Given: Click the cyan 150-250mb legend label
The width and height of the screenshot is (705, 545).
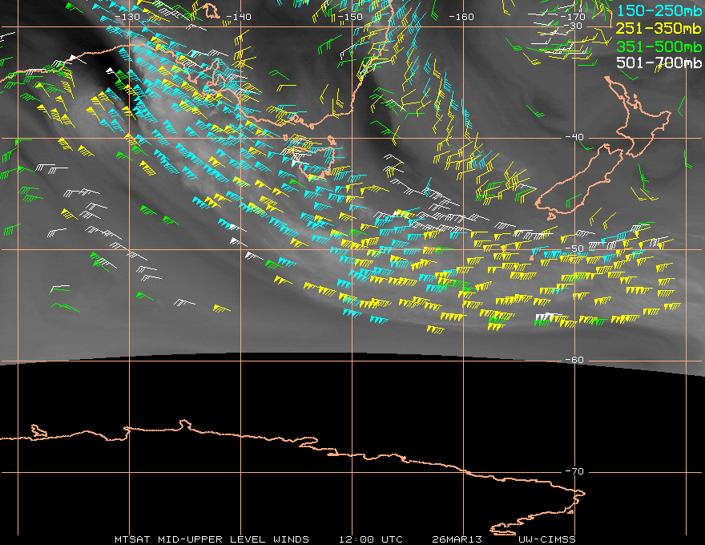Looking at the screenshot, I should pos(659,10).
